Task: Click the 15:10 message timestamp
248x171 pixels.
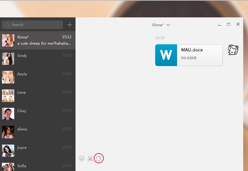Action: click(160, 38)
